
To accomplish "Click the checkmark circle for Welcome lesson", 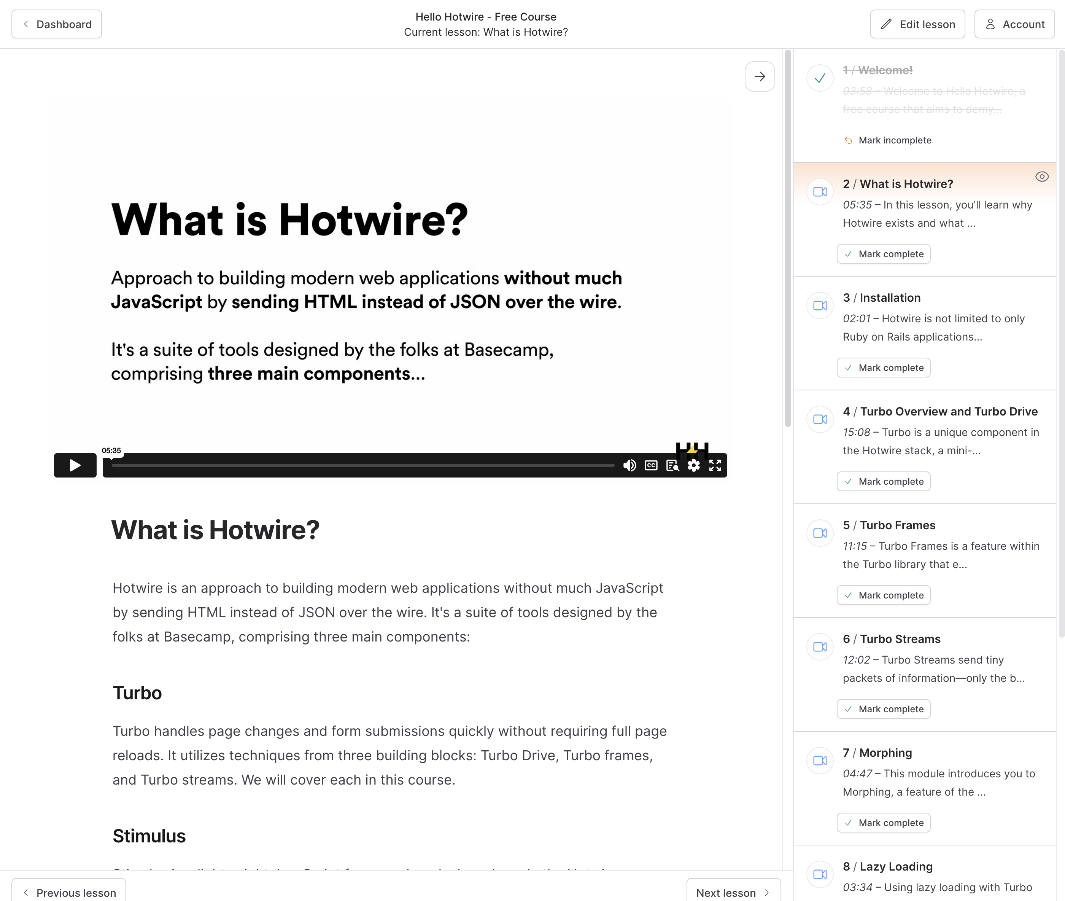I will coord(820,78).
